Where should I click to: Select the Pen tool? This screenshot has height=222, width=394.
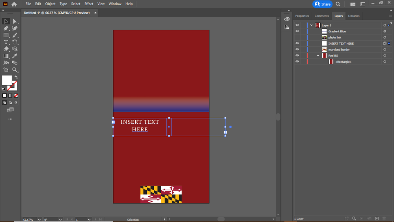pyautogui.click(x=6, y=28)
